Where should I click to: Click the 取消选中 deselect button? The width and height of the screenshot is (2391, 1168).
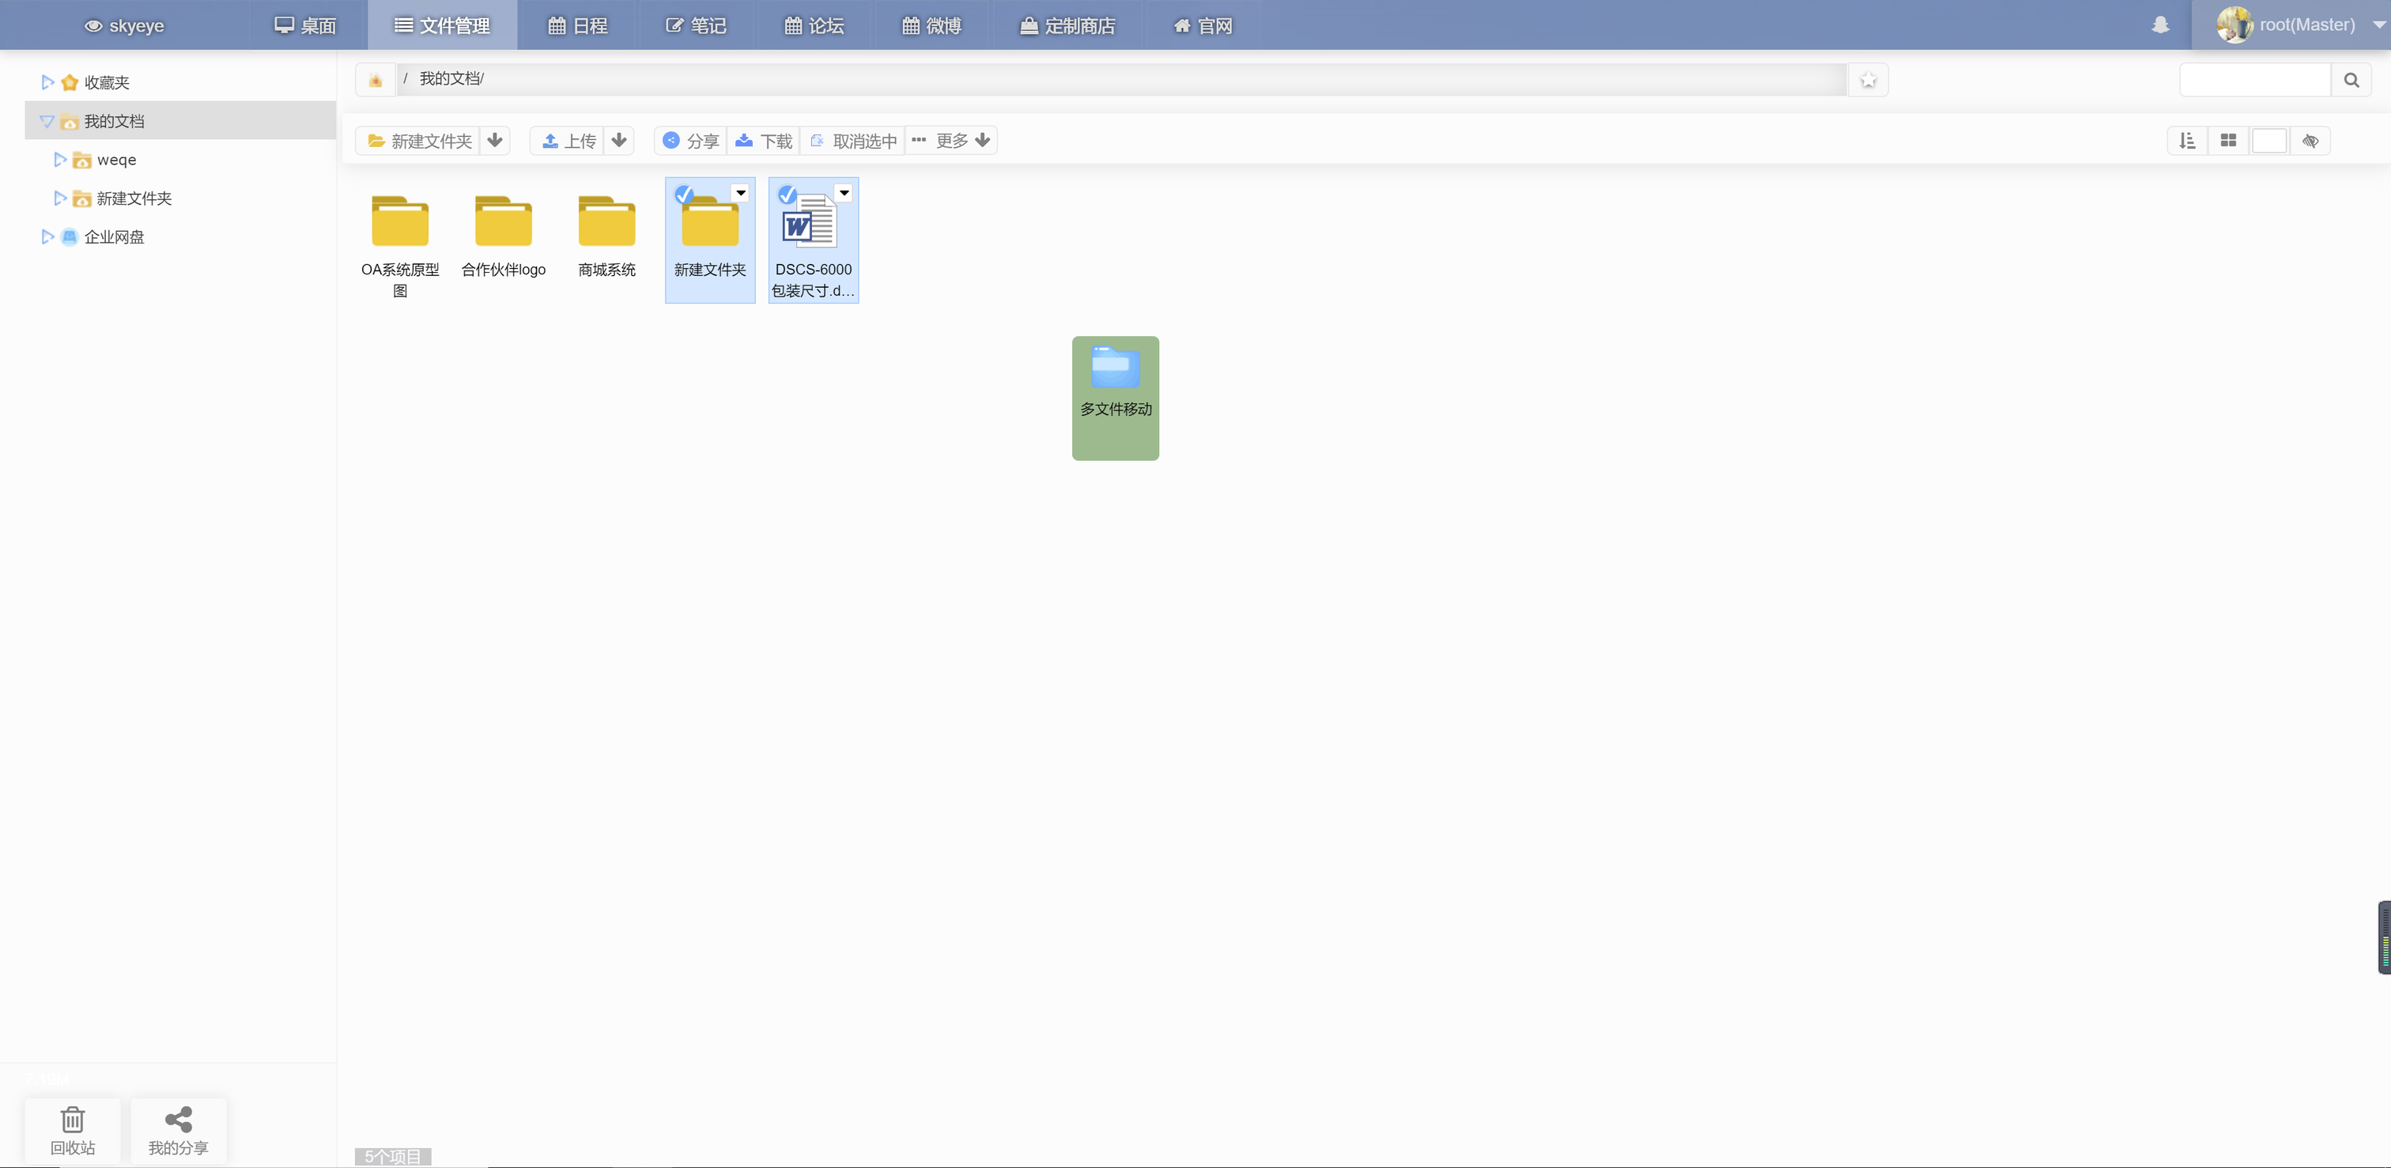click(x=853, y=140)
